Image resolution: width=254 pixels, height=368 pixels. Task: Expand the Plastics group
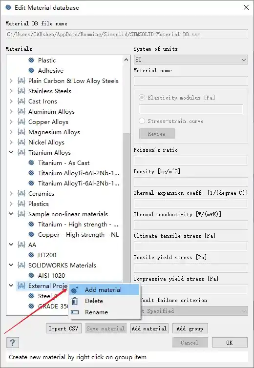click(x=11, y=204)
